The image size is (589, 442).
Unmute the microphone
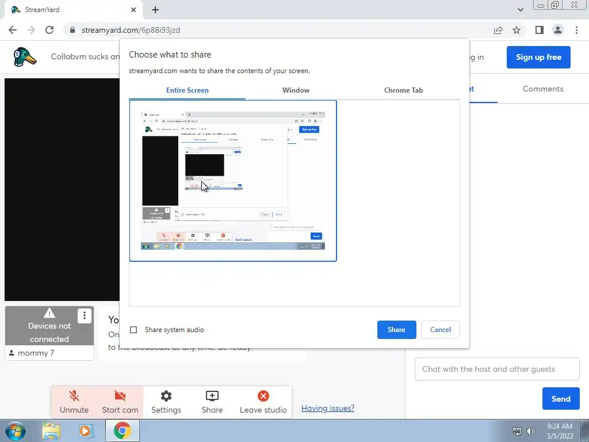[x=74, y=402]
